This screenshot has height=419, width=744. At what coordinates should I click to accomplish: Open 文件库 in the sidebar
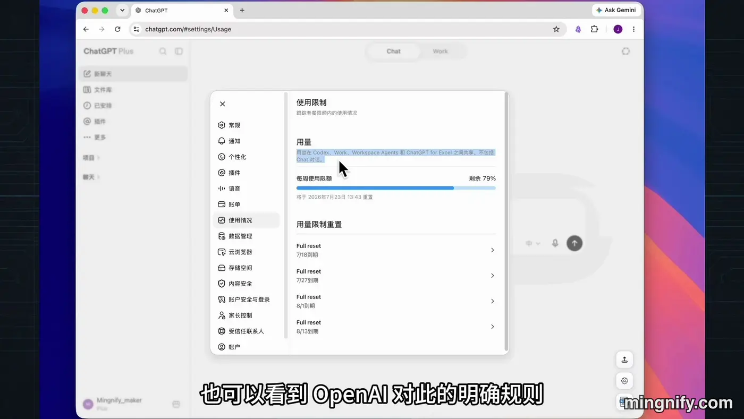tap(133, 90)
